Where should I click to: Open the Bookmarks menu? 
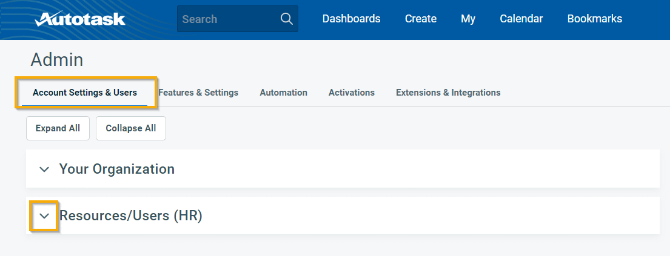(x=594, y=19)
